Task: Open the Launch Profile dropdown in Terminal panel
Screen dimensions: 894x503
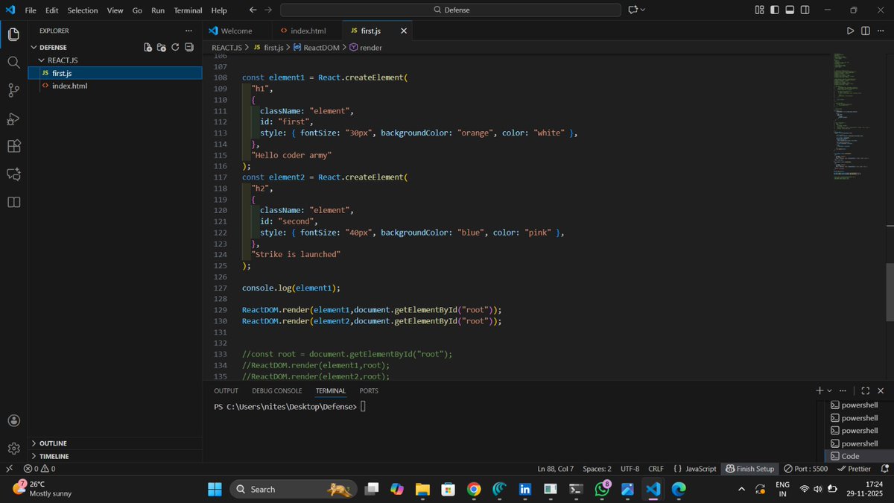Action: 829,390
